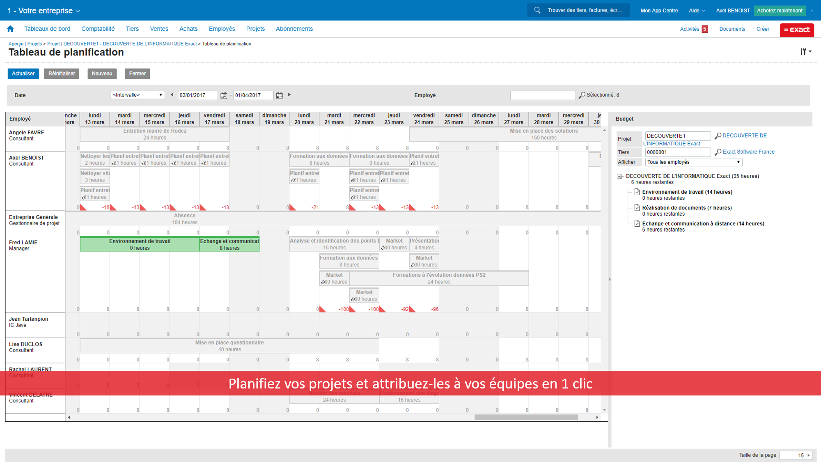Image resolution: width=821 pixels, height=462 pixels.
Task: Open the Tableaux de bord menu
Action: pos(47,29)
